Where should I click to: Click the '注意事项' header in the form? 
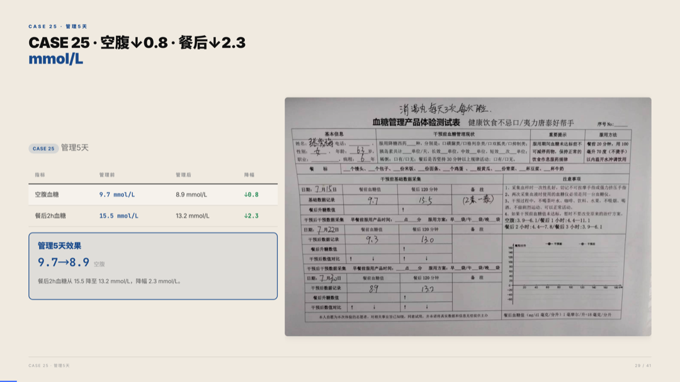[572, 179]
